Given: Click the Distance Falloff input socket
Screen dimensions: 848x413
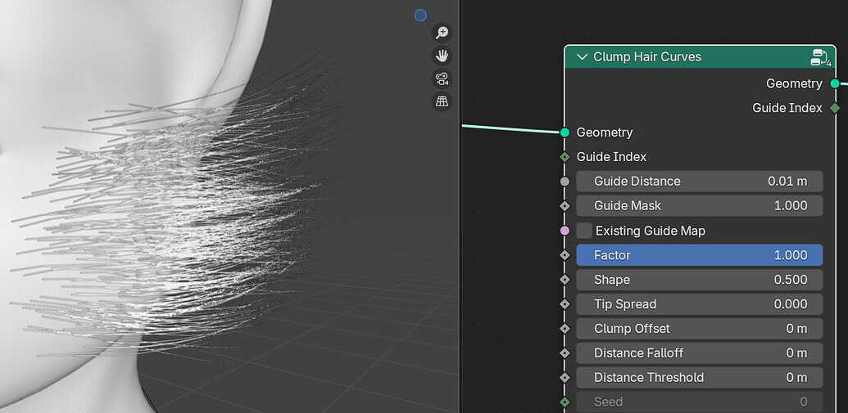Looking at the screenshot, I should (565, 353).
